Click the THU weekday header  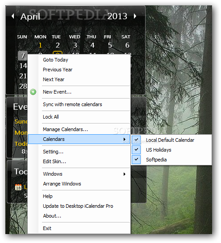92,37
